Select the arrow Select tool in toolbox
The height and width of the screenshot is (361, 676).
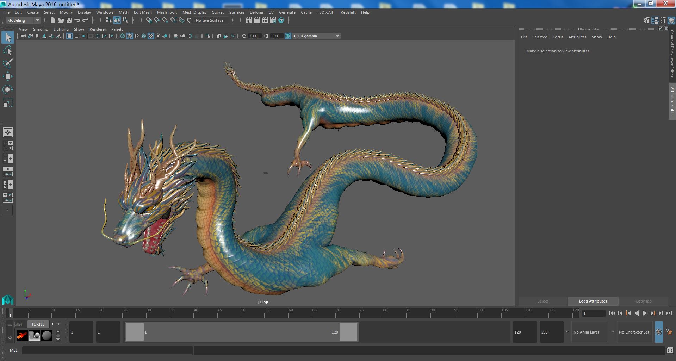[x=8, y=37]
